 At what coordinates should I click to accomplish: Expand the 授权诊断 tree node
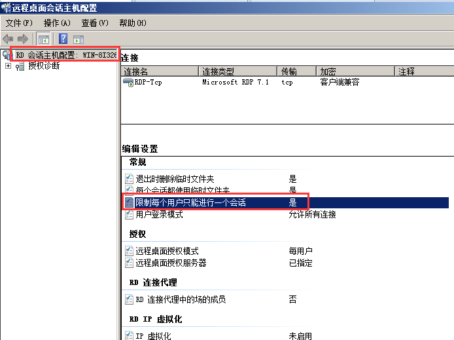click(x=7, y=66)
